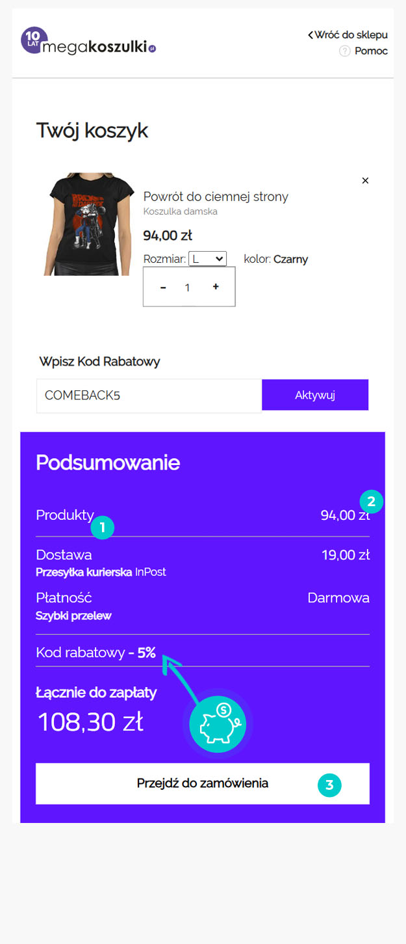Increase quantity with the plus button
The height and width of the screenshot is (944, 406).
tap(216, 286)
